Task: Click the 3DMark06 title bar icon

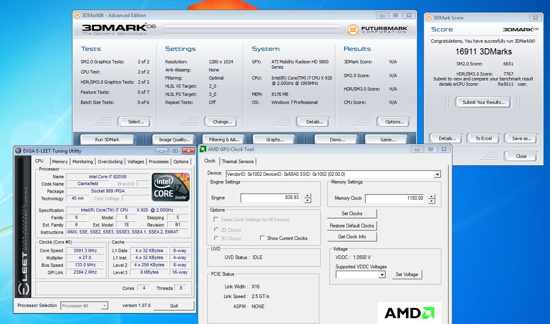Action: coord(77,15)
